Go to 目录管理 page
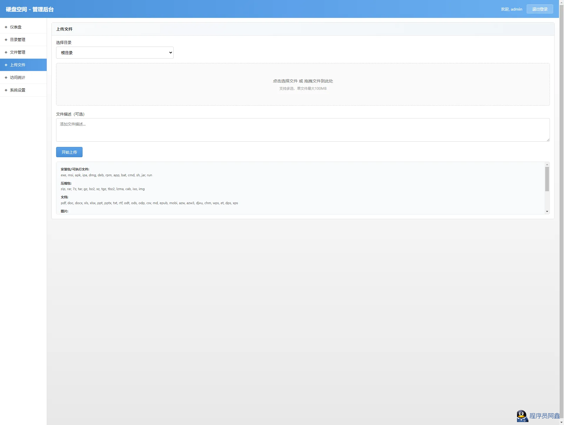The height and width of the screenshot is (425, 564). coord(18,40)
